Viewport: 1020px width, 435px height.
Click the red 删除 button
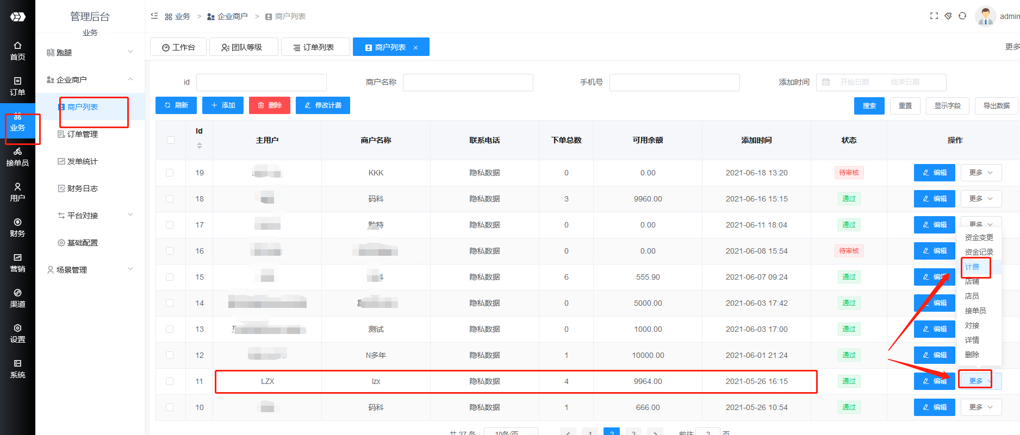tap(270, 105)
